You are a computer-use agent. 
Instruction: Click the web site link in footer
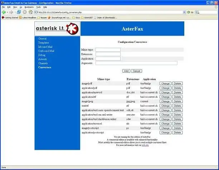145,145
